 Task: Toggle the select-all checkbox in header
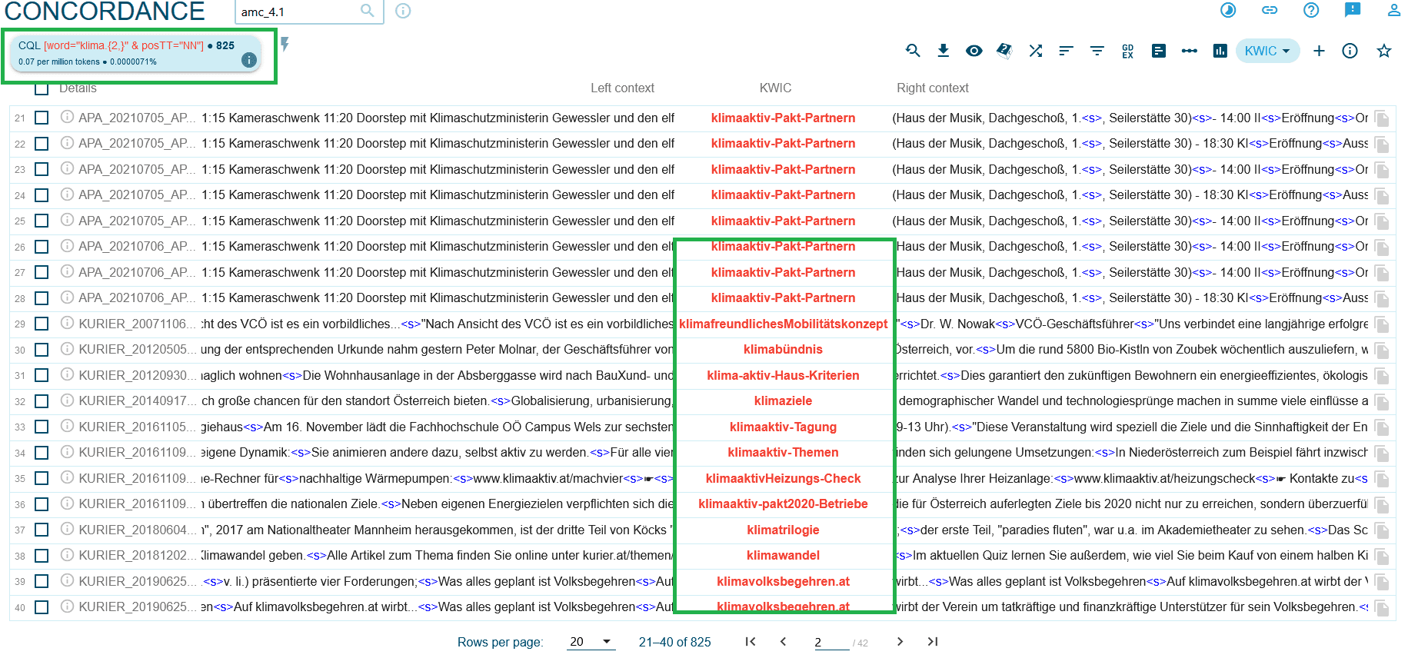(42, 88)
